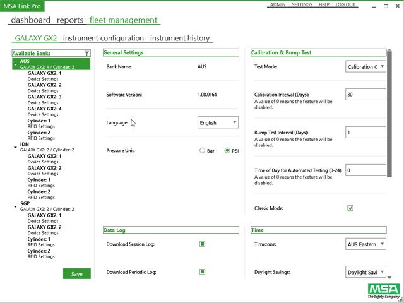Select the PSI pressure unit option
Screen dimensions: 404x303
coord(228,151)
